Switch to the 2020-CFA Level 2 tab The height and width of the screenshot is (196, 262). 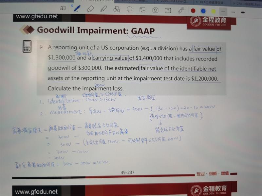point(174,1)
